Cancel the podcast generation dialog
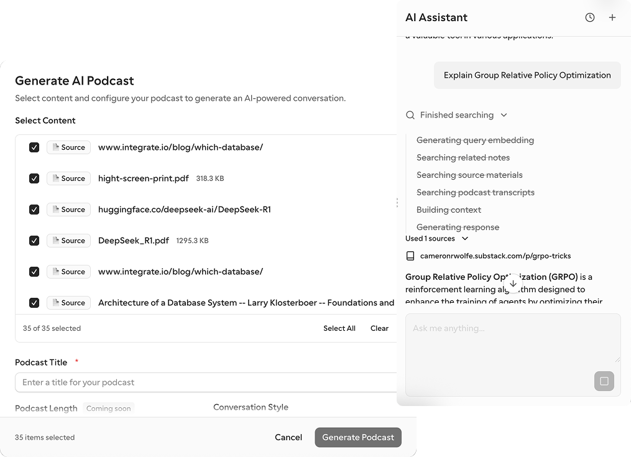The width and height of the screenshot is (631, 457). click(x=288, y=437)
